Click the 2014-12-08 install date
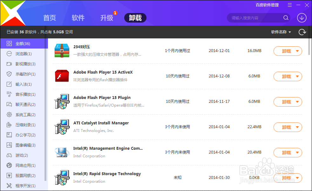The image size is (312, 191). pyautogui.click(x=219, y=76)
